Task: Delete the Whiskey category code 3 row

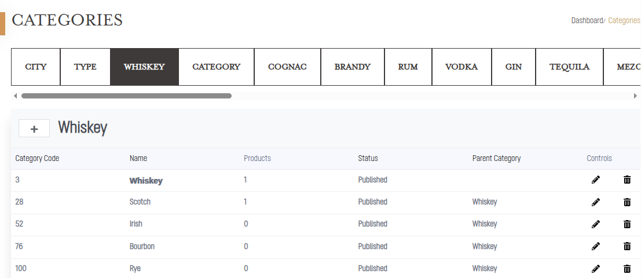Action: (627, 180)
